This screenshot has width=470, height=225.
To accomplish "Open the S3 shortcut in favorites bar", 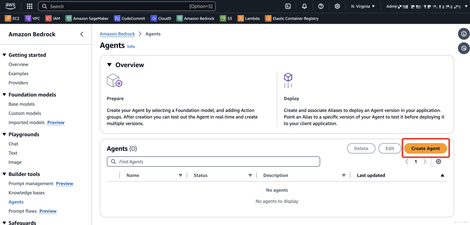I will (226, 18).
